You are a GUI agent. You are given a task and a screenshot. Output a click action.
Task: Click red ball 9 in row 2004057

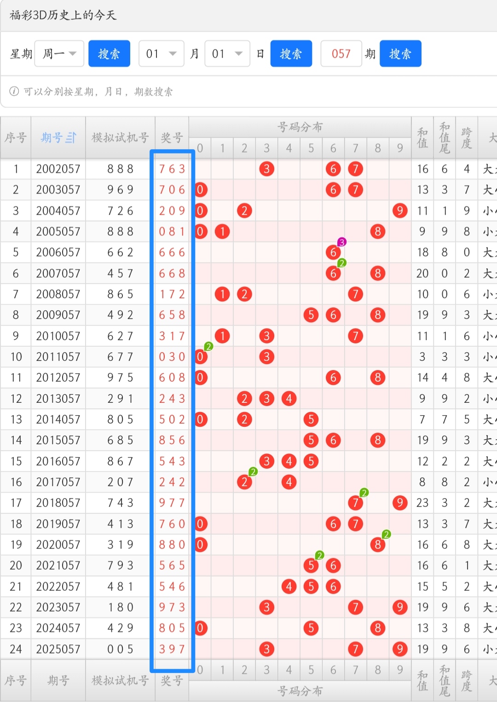point(399,211)
